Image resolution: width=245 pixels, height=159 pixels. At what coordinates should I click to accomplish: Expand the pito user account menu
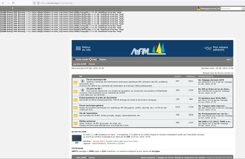[228, 60]
